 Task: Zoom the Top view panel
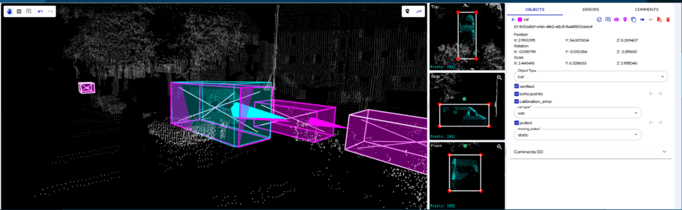click(499, 8)
